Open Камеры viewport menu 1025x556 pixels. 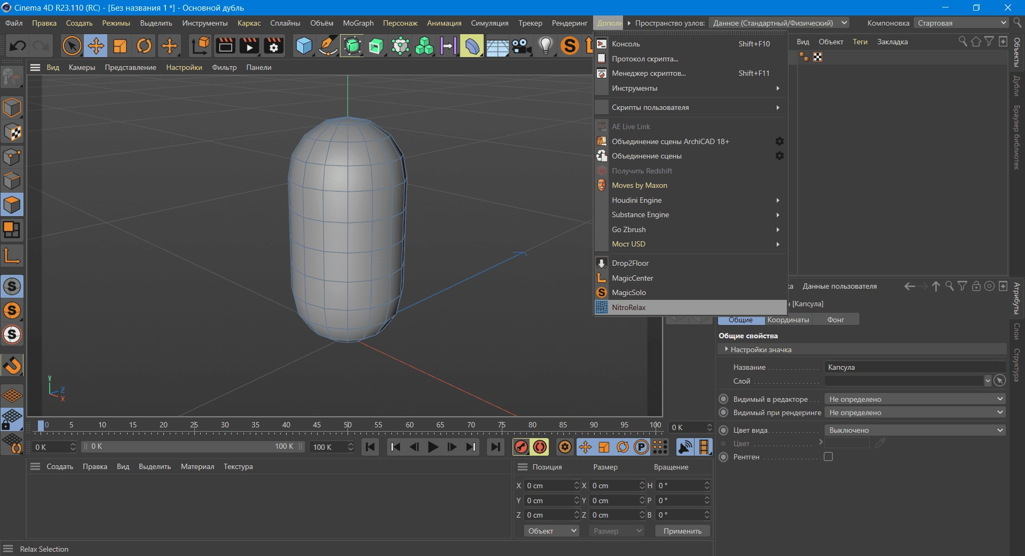point(82,67)
